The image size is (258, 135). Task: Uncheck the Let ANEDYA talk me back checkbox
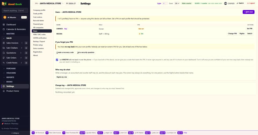point(57,60)
